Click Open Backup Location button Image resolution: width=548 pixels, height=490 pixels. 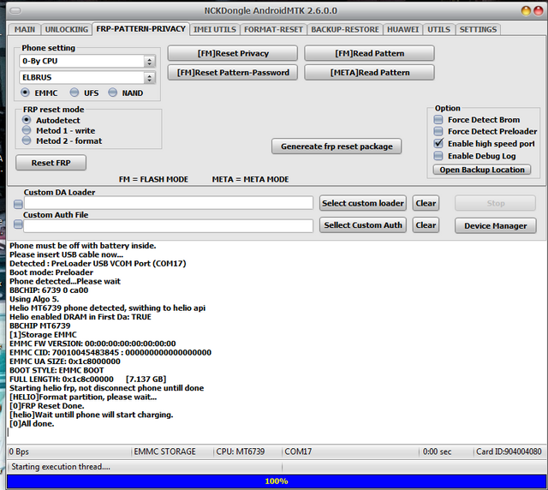point(482,170)
